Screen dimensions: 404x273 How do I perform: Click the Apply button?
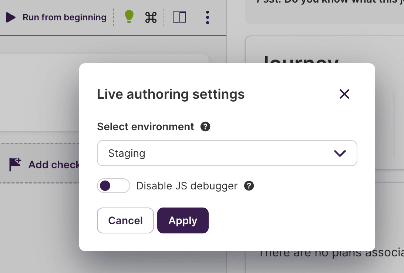[x=183, y=220]
